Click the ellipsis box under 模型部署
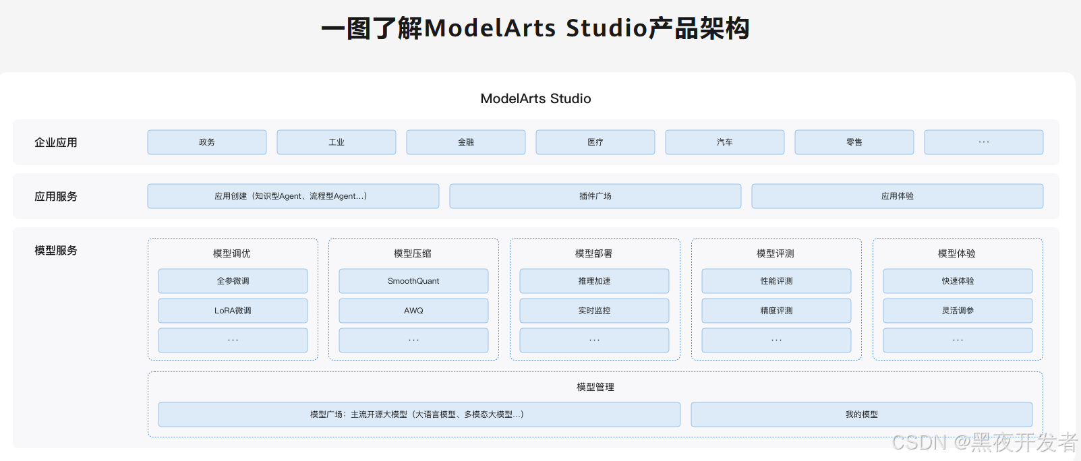 click(x=594, y=340)
